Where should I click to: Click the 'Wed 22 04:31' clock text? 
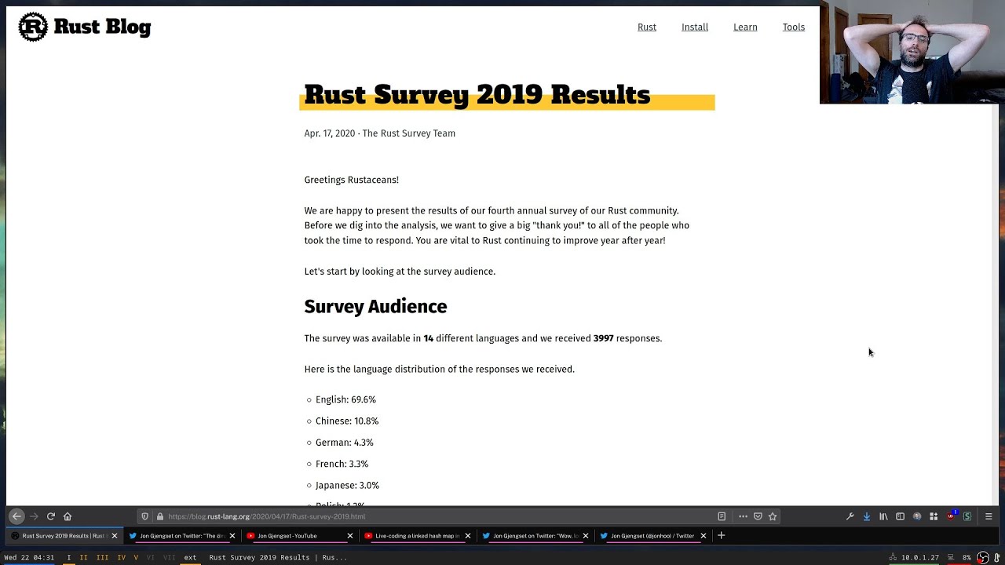[x=29, y=558]
